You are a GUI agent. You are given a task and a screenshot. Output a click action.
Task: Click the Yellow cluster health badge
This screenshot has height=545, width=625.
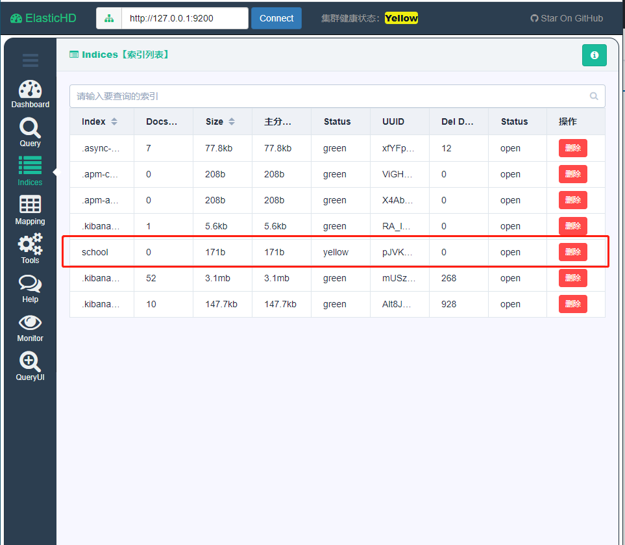[x=401, y=18]
